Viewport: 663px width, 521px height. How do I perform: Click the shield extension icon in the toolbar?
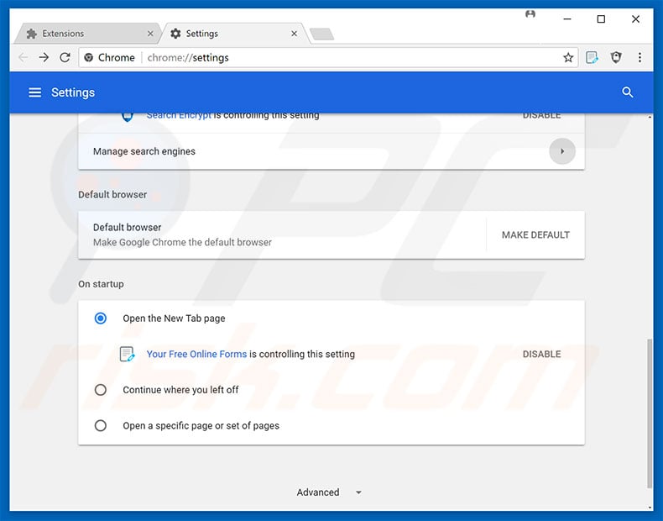coord(616,57)
